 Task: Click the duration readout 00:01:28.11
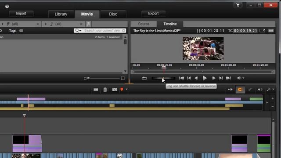point(213,31)
